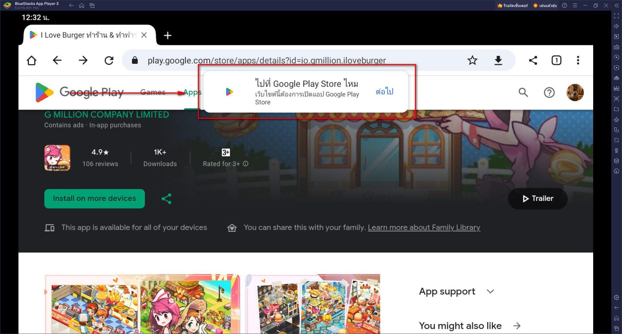The height and width of the screenshot is (334, 622).
Task: Open G MILLION COMPANY LIMITED developer link
Action: pos(107,115)
